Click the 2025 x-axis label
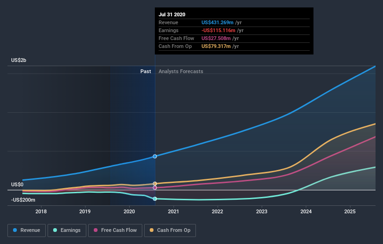Viewport: 383px width, 244px height. [x=350, y=211]
